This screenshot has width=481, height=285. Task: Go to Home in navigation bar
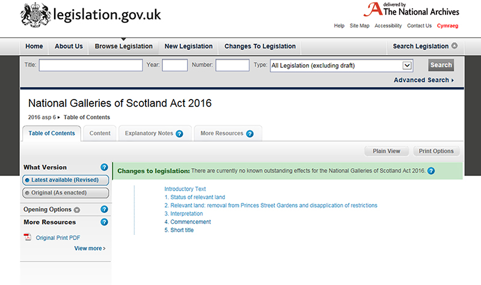[x=34, y=46]
